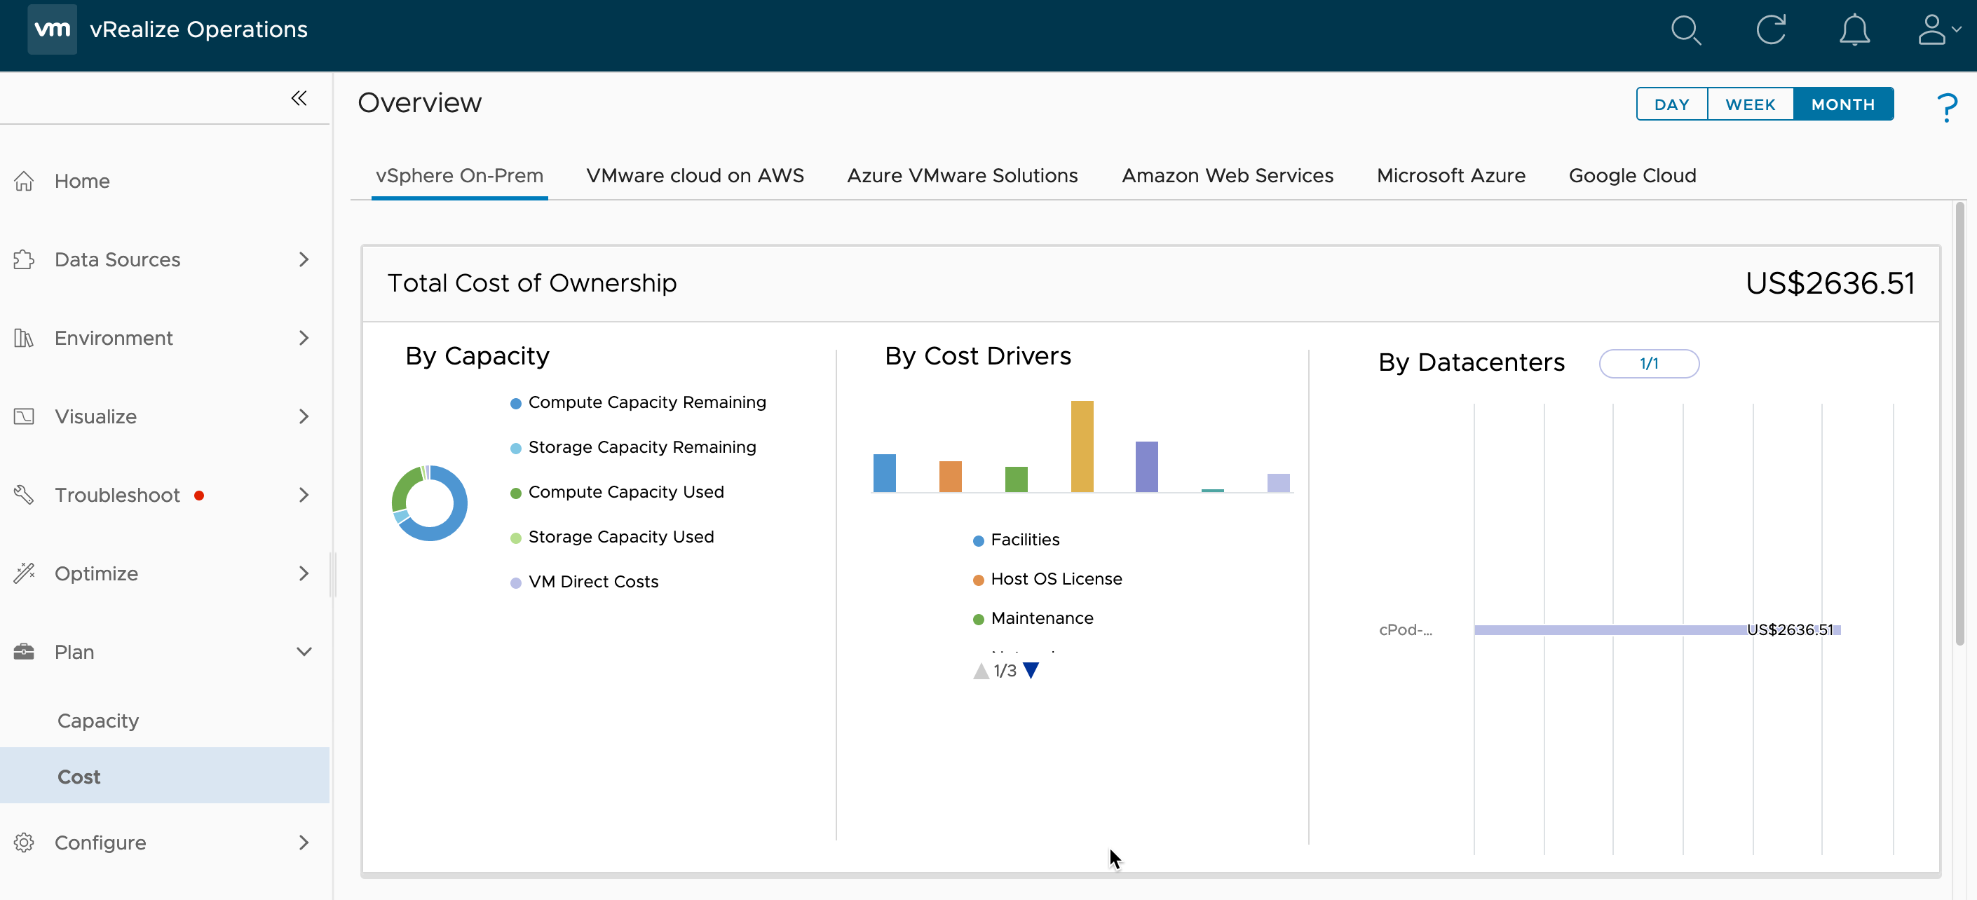
Task: Click the green Maintenance bar
Action: click(x=1016, y=479)
